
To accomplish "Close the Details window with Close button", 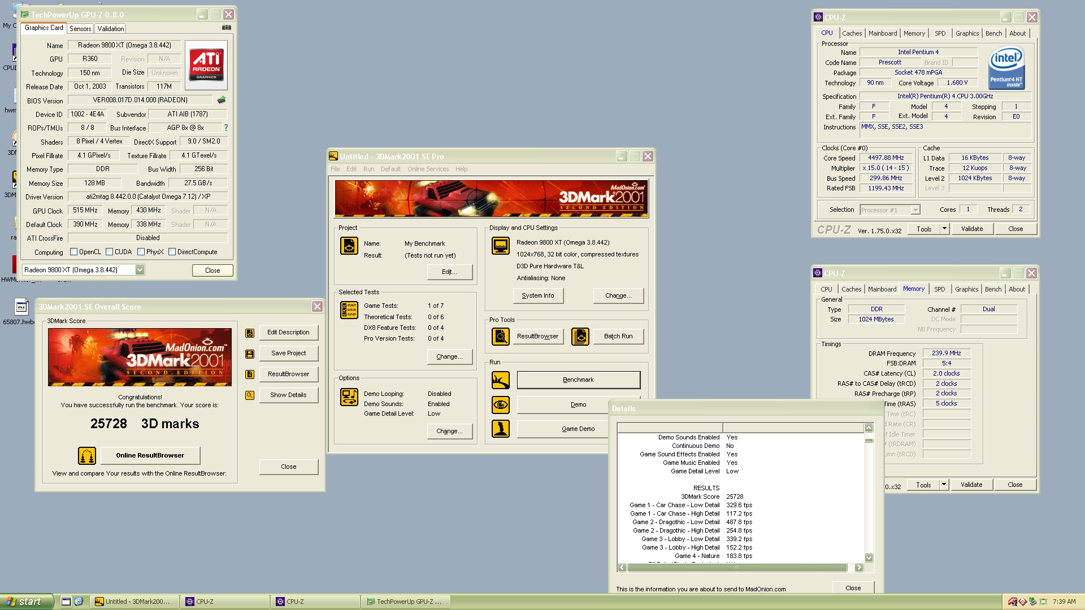I will point(853,588).
